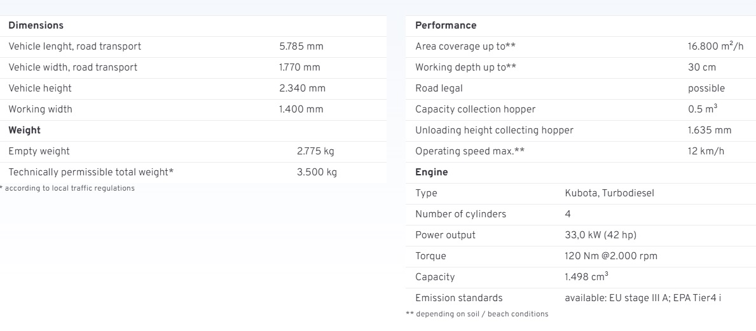This screenshot has height=331, width=756.
Task: Select the Vehicle height row label
Action: pyautogui.click(x=40, y=88)
